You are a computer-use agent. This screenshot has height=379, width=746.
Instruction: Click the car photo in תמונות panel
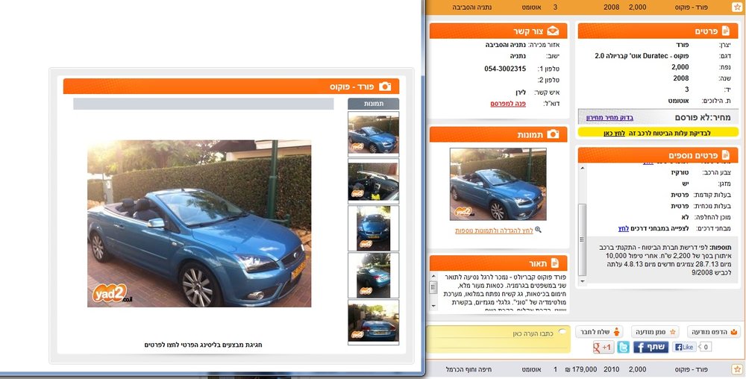pos(498,184)
